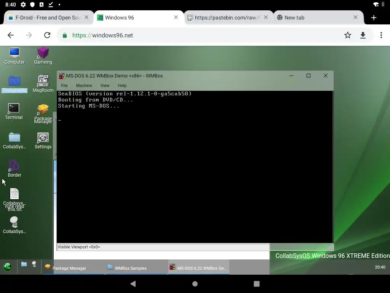Open the Help menu in WMBox

click(x=122, y=85)
